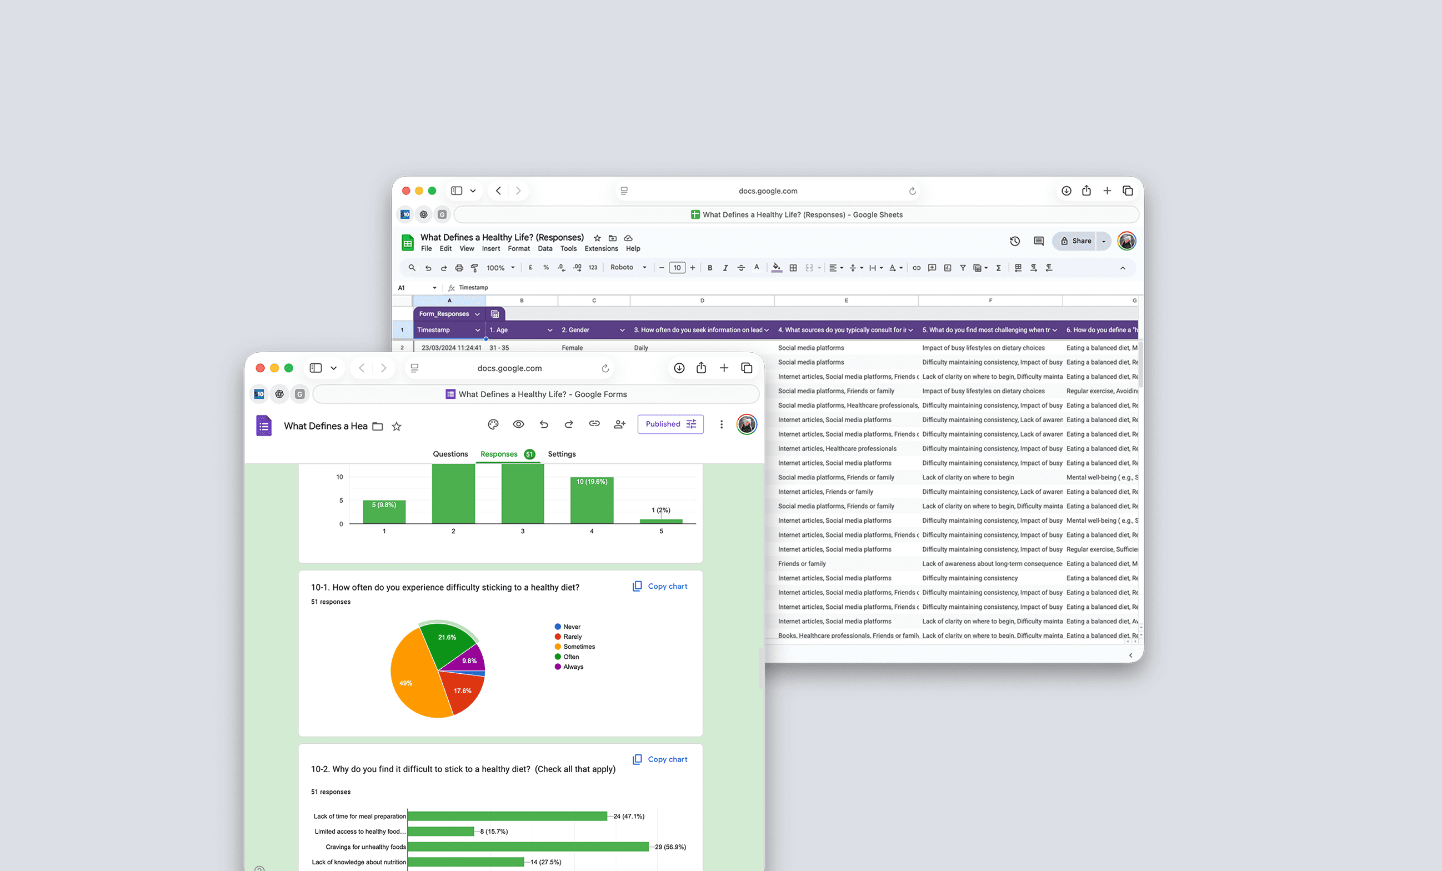Image resolution: width=1442 pixels, height=871 pixels.
Task: Switch to the Questions tab in Forms
Action: [x=450, y=454]
